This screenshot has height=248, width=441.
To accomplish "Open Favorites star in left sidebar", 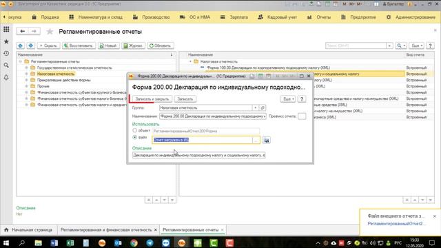I will [x=6, y=41].
